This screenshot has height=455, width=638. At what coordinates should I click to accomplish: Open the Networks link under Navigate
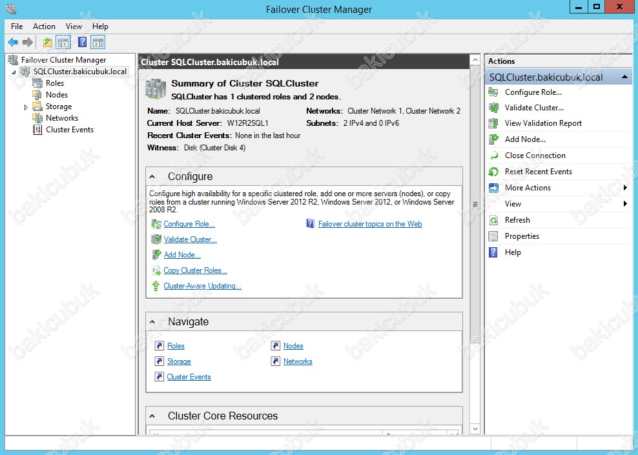point(298,361)
